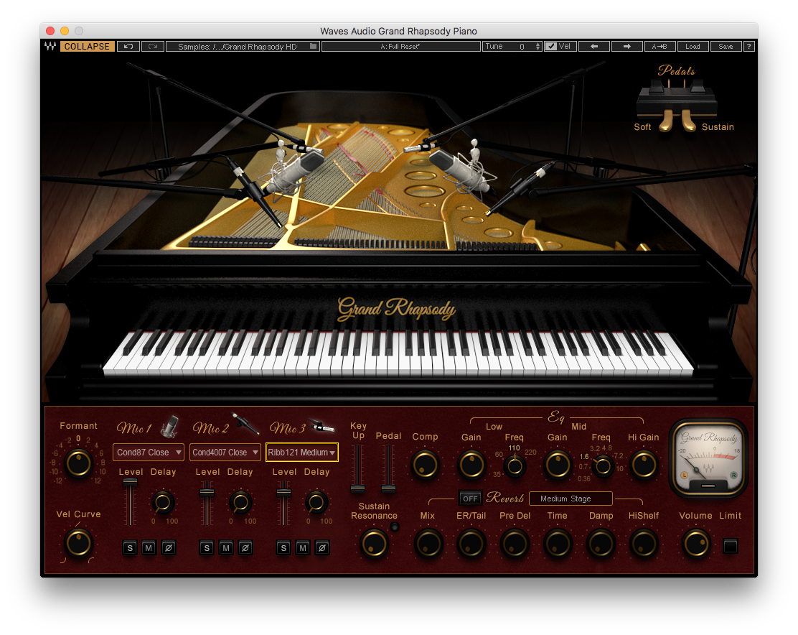This screenshot has width=798, height=635.
Task: Click the Hi Gain knob
Action: tap(644, 465)
